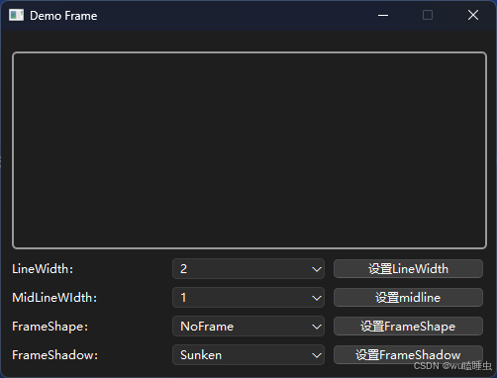Select the LineWidth: label text
The image size is (497, 378).
[x=43, y=269]
